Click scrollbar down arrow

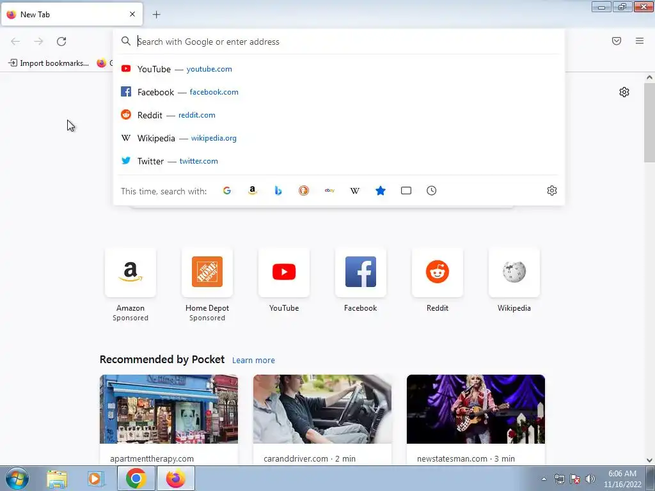pyautogui.click(x=649, y=460)
